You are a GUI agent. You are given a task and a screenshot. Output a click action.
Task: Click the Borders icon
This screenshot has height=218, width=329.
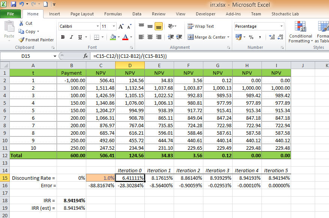tap(96, 37)
